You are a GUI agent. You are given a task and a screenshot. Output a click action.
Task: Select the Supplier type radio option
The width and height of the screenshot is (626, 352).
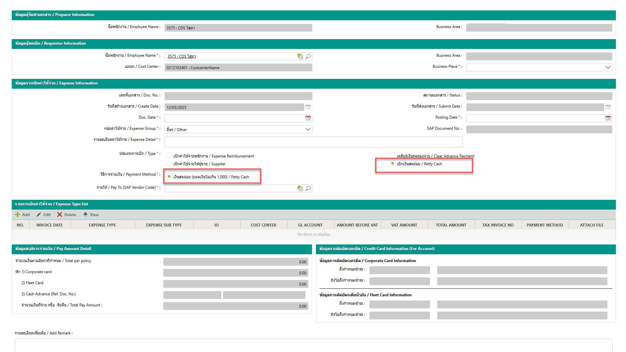click(x=169, y=164)
